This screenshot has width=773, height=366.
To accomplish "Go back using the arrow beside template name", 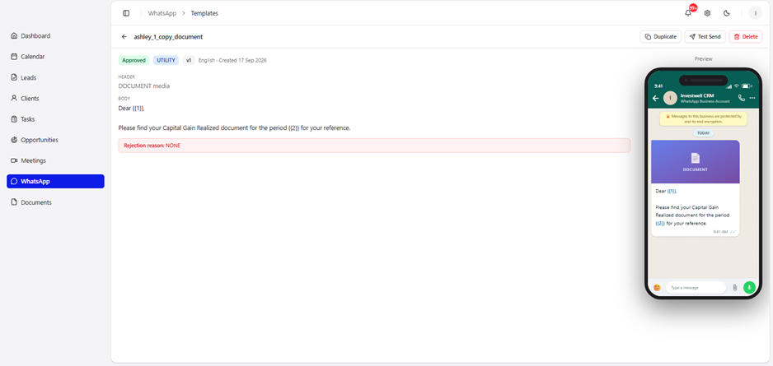I will (124, 36).
